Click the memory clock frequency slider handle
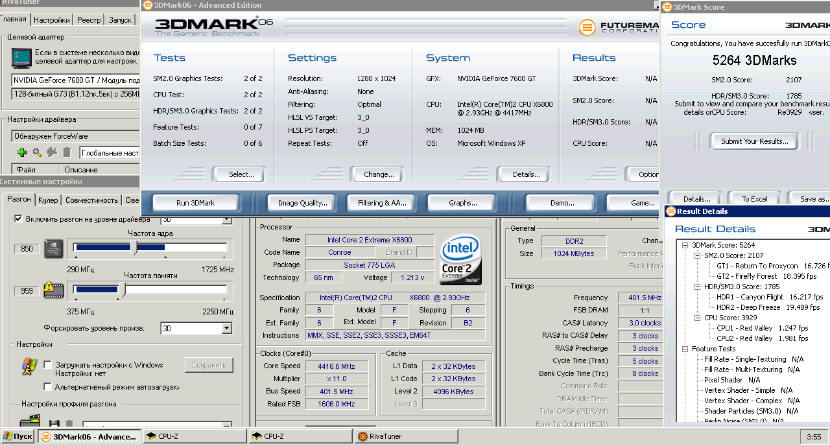This screenshot has height=446, width=830. pyautogui.click(x=122, y=289)
